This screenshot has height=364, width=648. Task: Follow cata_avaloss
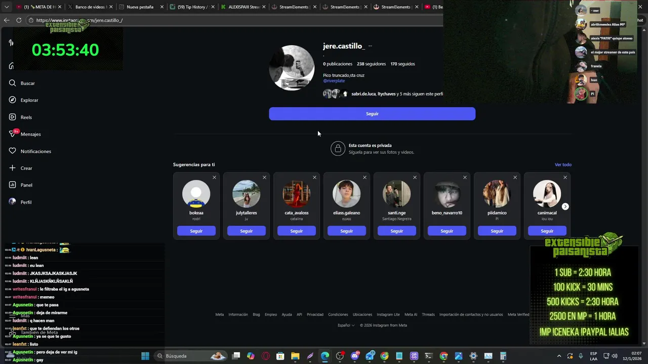[x=297, y=231]
